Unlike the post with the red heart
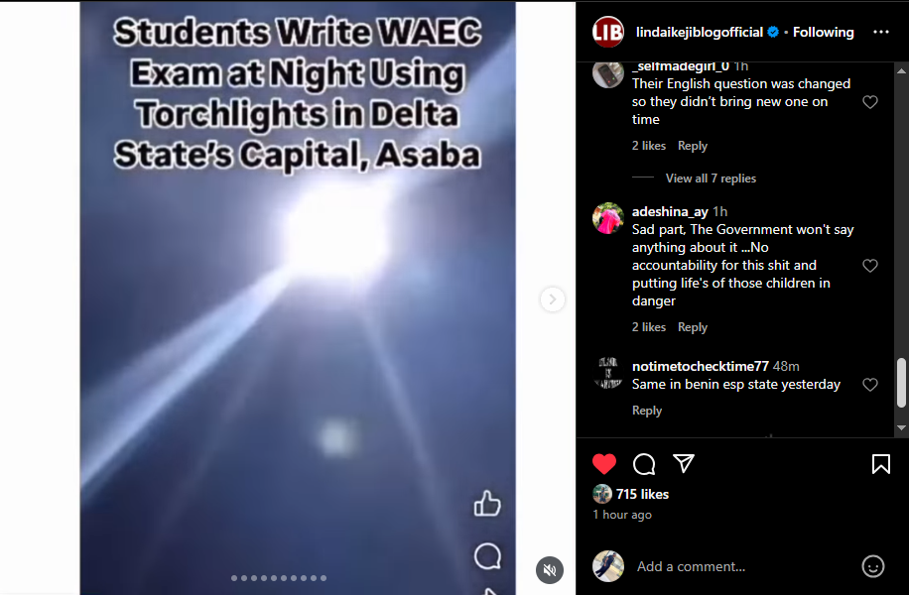The height and width of the screenshot is (595, 909). pos(604,463)
